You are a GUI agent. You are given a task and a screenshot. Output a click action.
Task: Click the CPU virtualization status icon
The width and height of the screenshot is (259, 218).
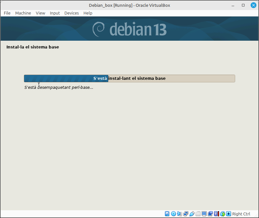click(x=216, y=214)
